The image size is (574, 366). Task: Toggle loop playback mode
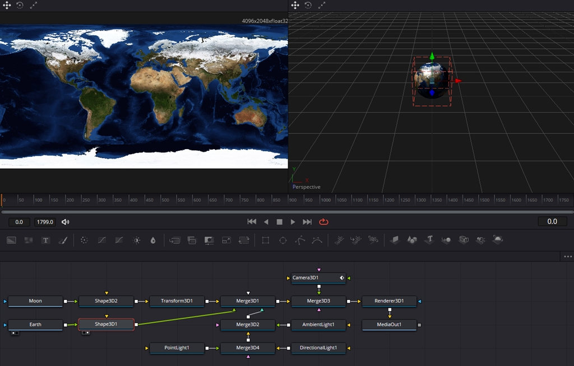(323, 222)
